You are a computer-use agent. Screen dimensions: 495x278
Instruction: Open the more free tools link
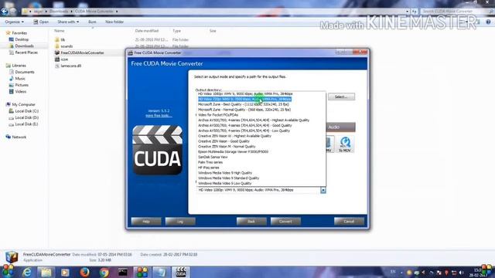point(159,116)
